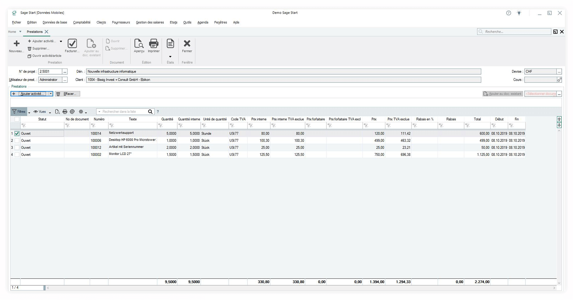Click the search magnifier in list search

(150, 112)
